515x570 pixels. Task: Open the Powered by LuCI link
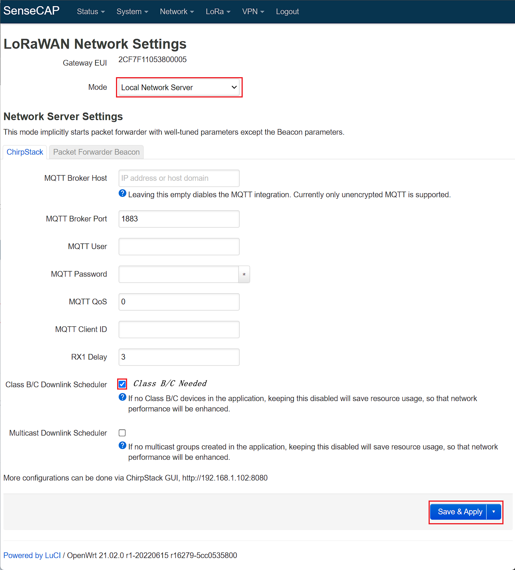32,555
